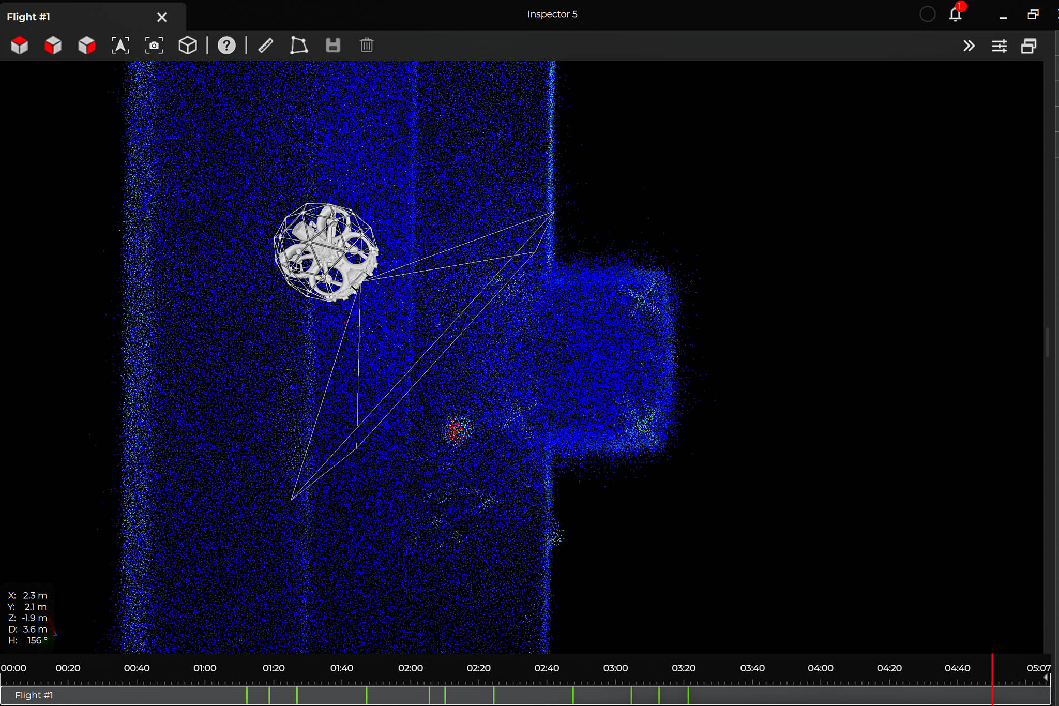The image size is (1059, 706).
Task: Open the help question mark icon
Action: [226, 46]
